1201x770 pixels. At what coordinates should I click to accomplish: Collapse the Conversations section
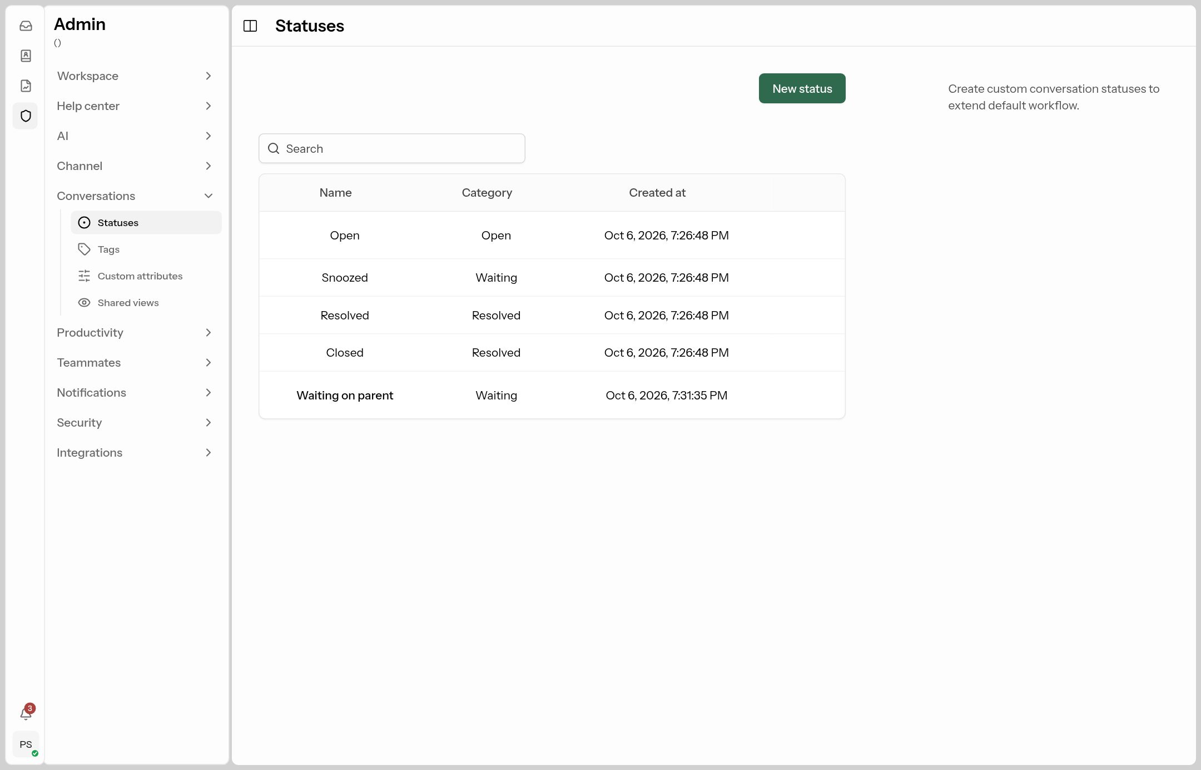click(135, 196)
